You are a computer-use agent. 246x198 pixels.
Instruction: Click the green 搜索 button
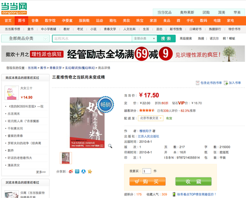(x=166, y=38)
